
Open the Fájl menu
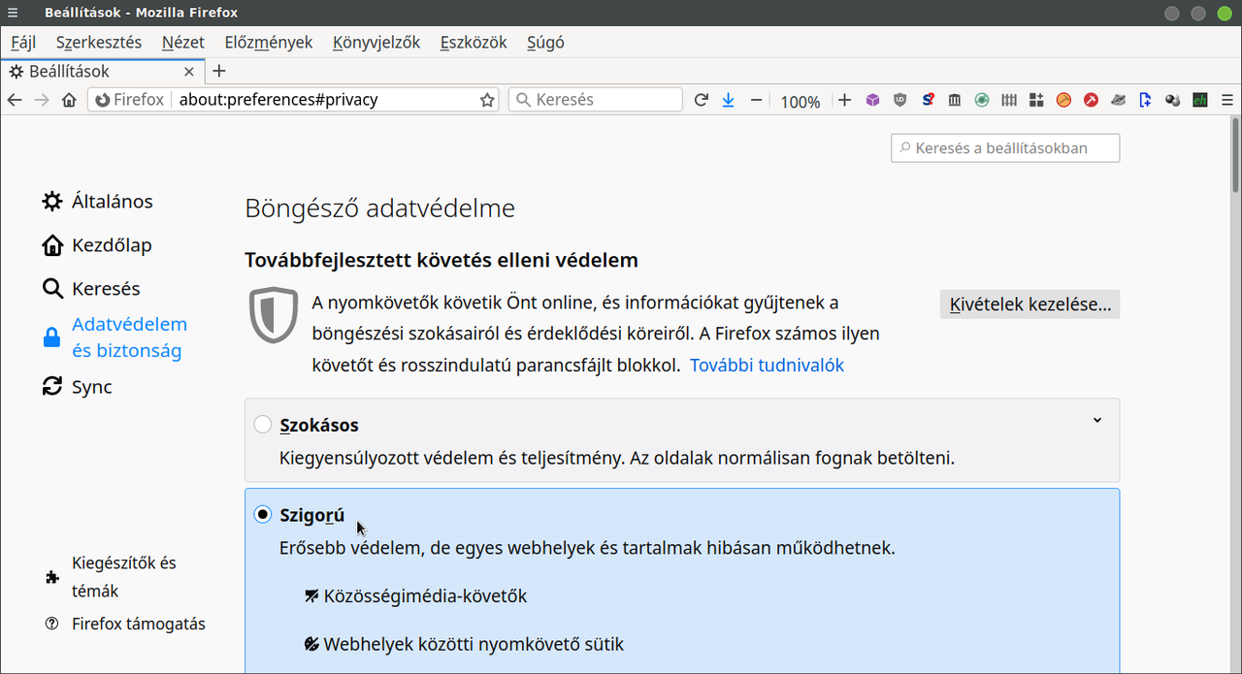tap(23, 43)
